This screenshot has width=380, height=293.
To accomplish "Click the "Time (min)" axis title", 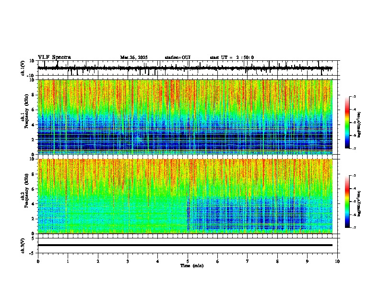I will tap(192, 266).
